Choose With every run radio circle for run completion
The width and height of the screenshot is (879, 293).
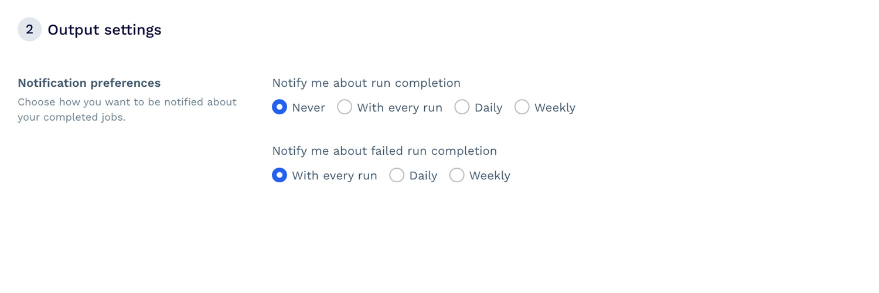[345, 107]
